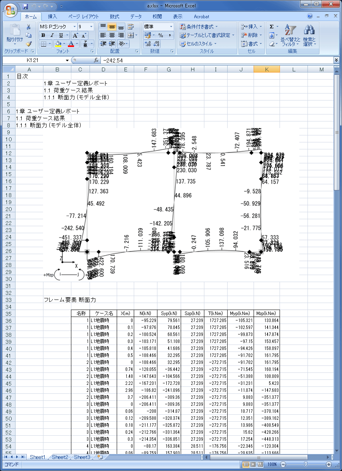Open the fill color dropdown arrow
Screen dimensions: 342x471
[64, 44]
